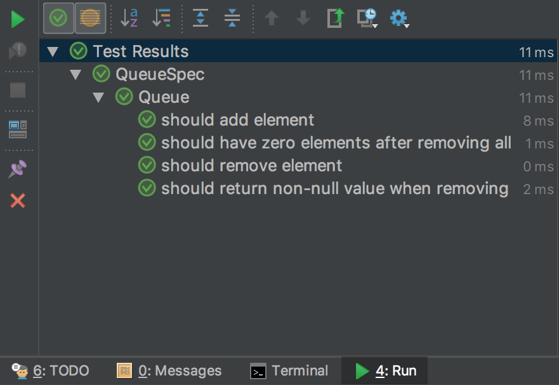Sort tests alphabetically with a-z icon

pos(129,18)
